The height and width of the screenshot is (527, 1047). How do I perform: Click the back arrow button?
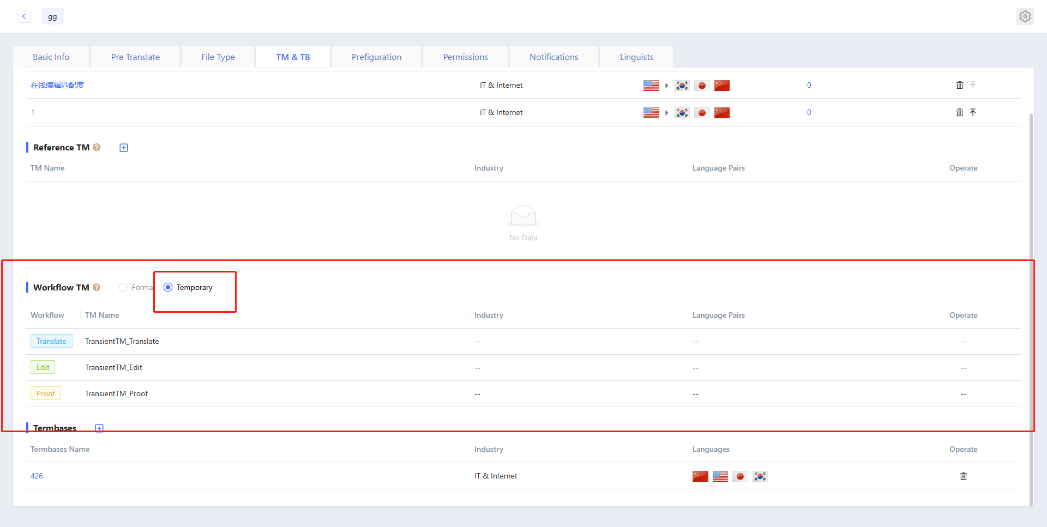pos(24,16)
